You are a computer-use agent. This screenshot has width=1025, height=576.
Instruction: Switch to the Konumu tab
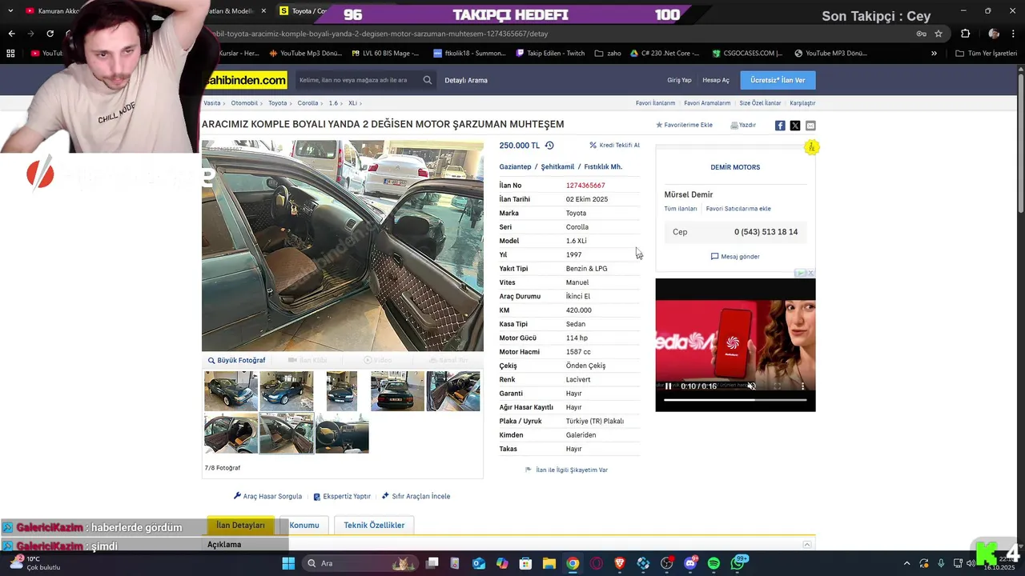(304, 526)
